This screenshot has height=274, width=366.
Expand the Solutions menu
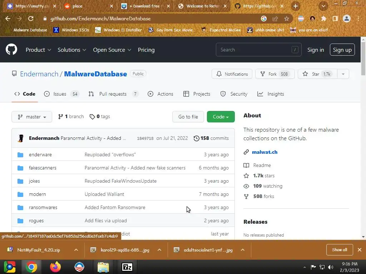pos(72,50)
